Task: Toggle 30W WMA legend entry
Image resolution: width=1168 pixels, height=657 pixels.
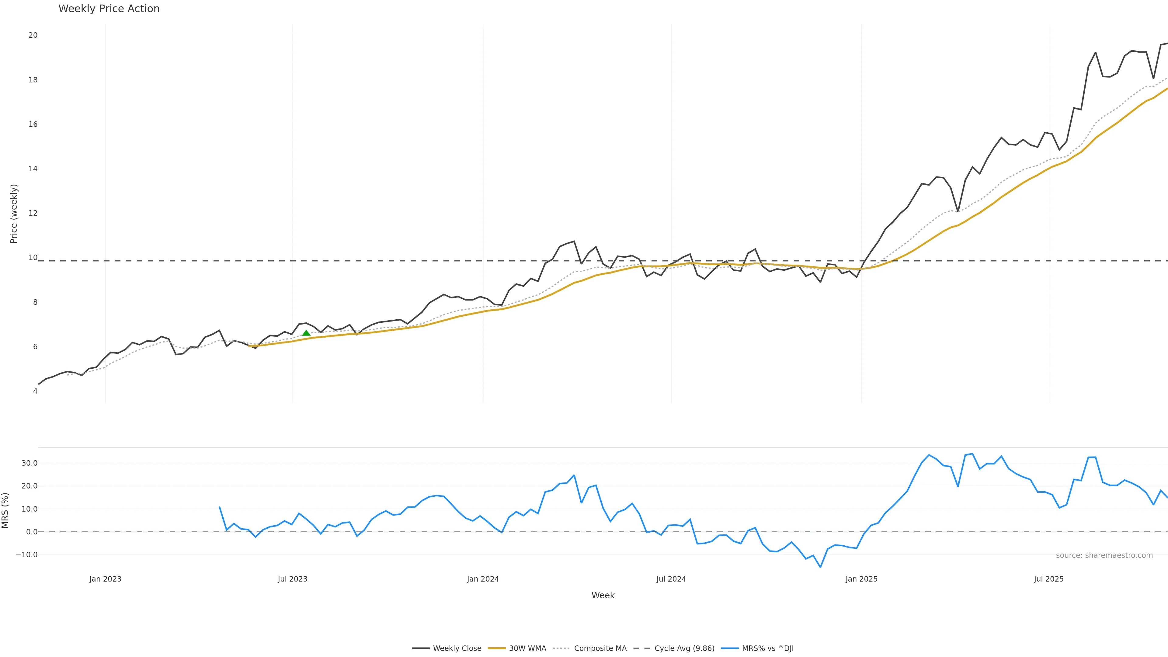Action: pyautogui.click(x=527, y=648)
